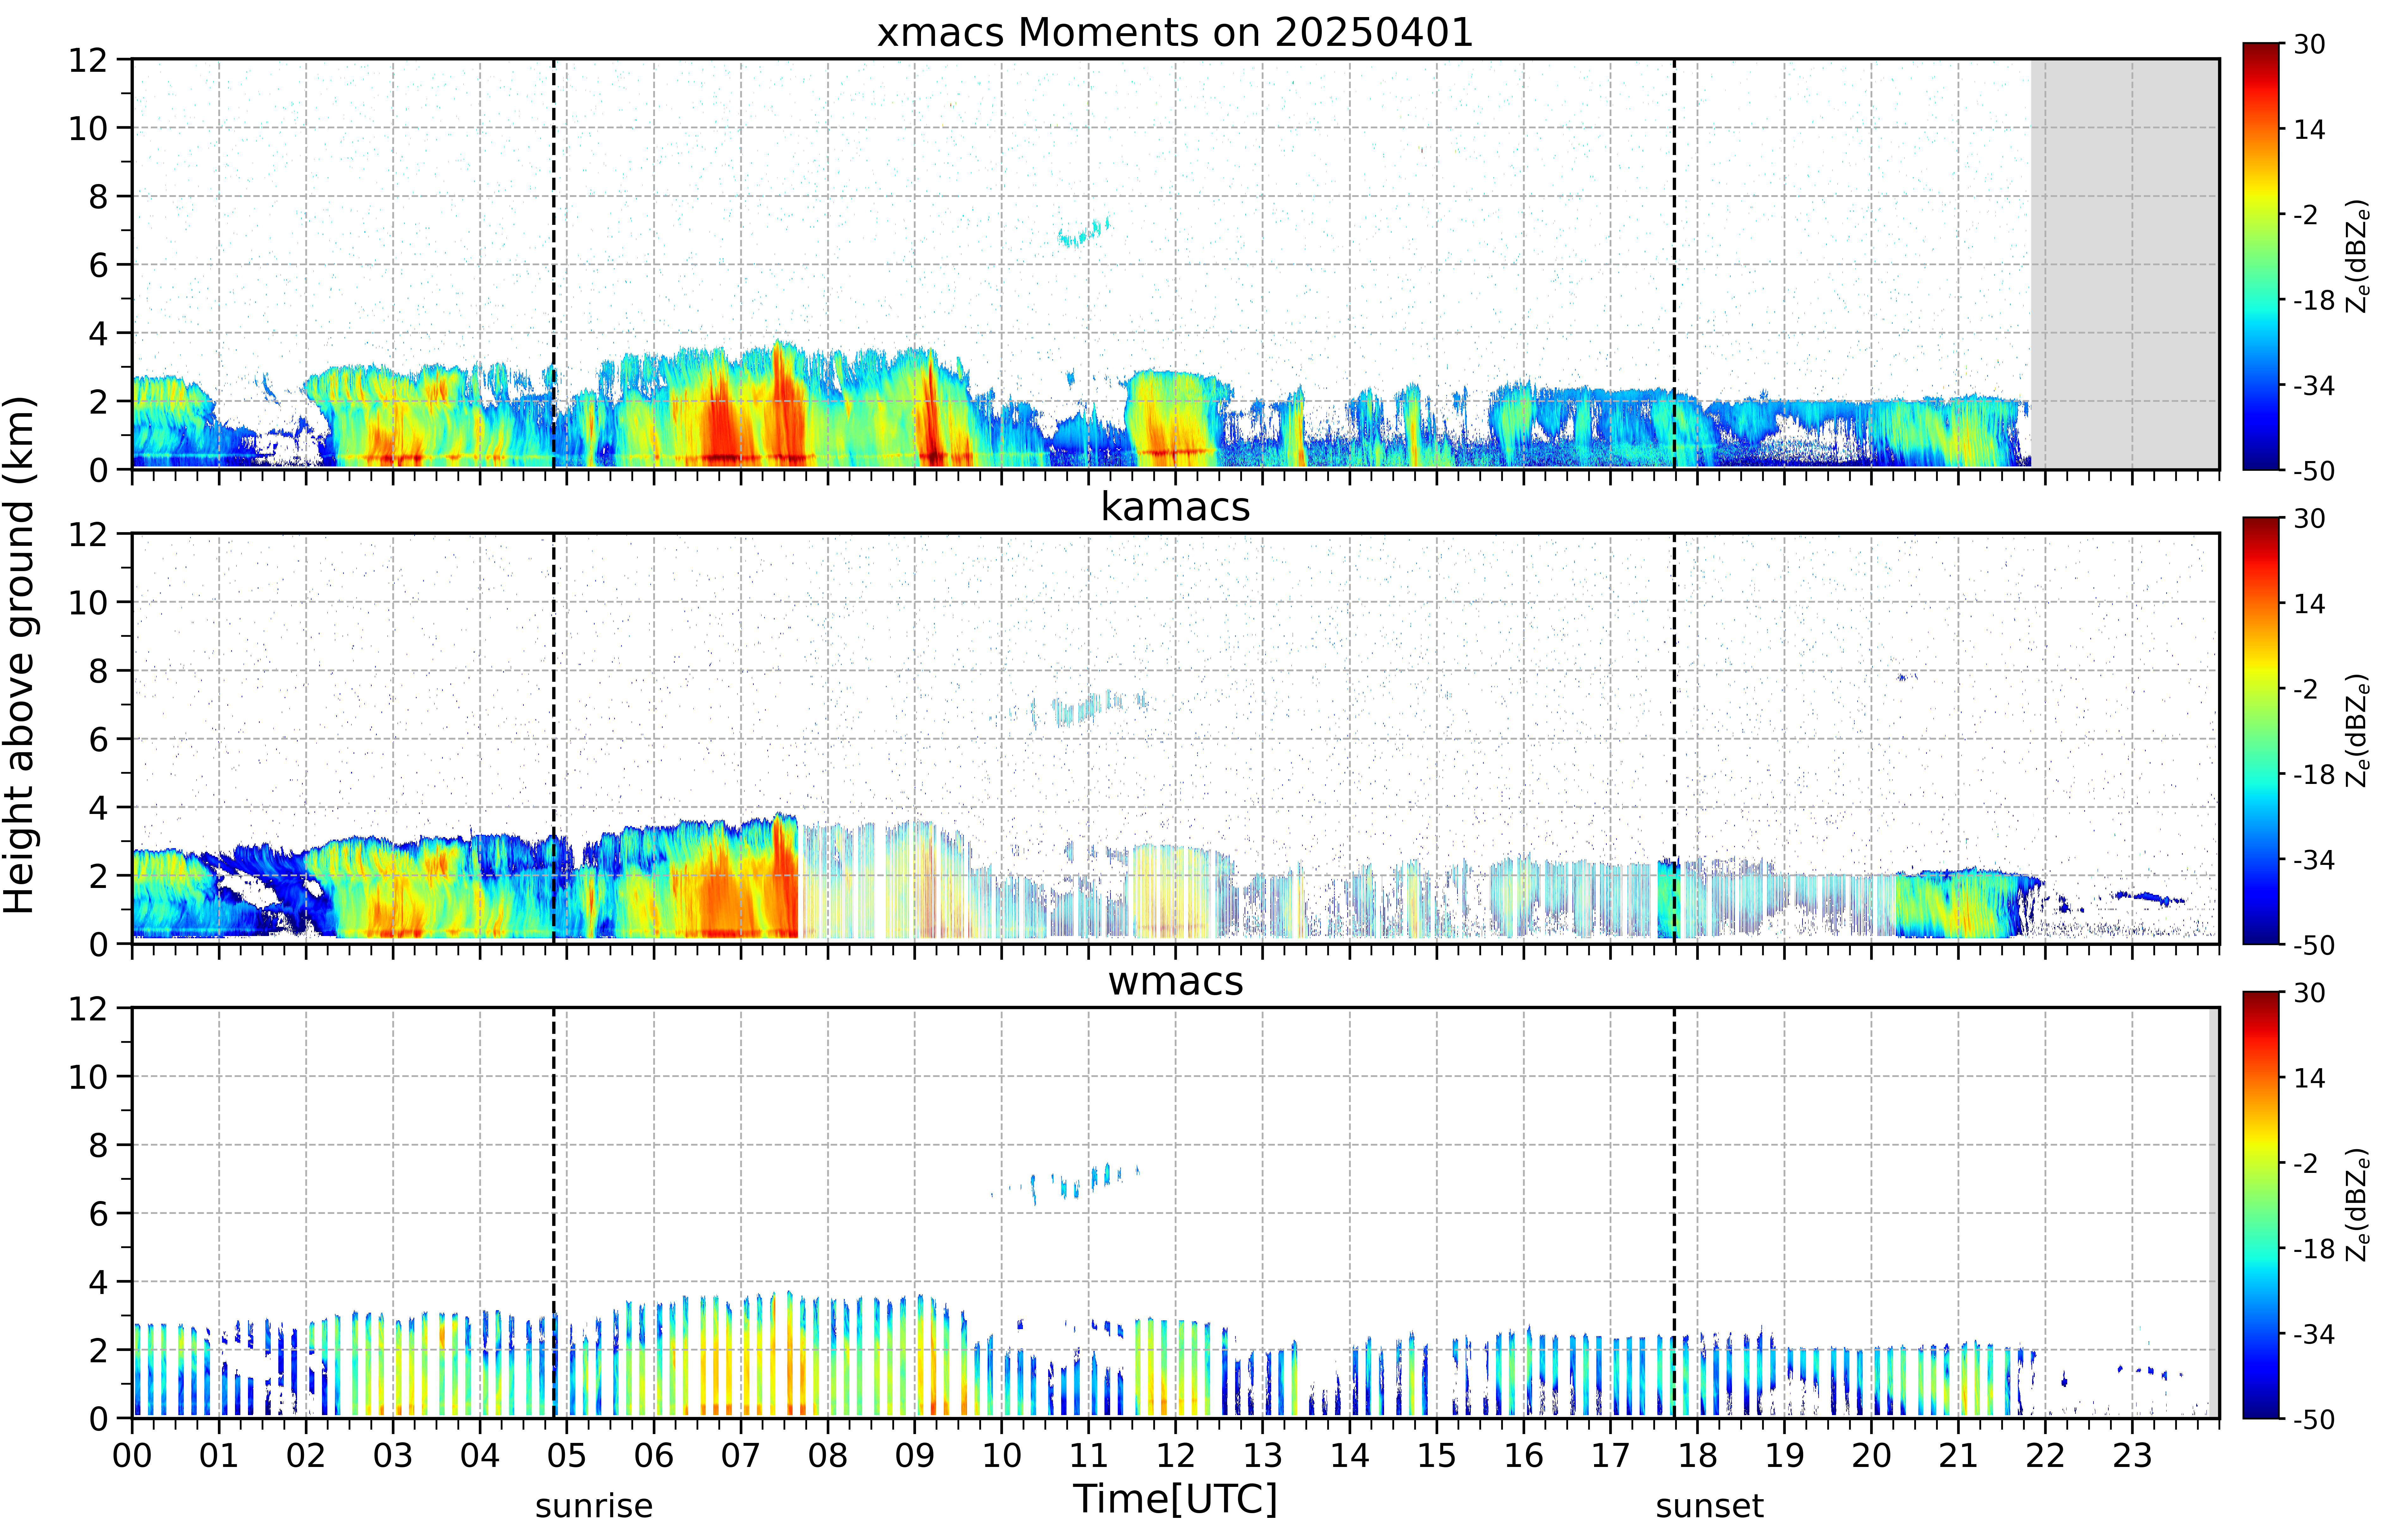Click the '-18' colorbar tick of the kamacs panel
This screenshot has width=2387, height=1540.
2314,774
